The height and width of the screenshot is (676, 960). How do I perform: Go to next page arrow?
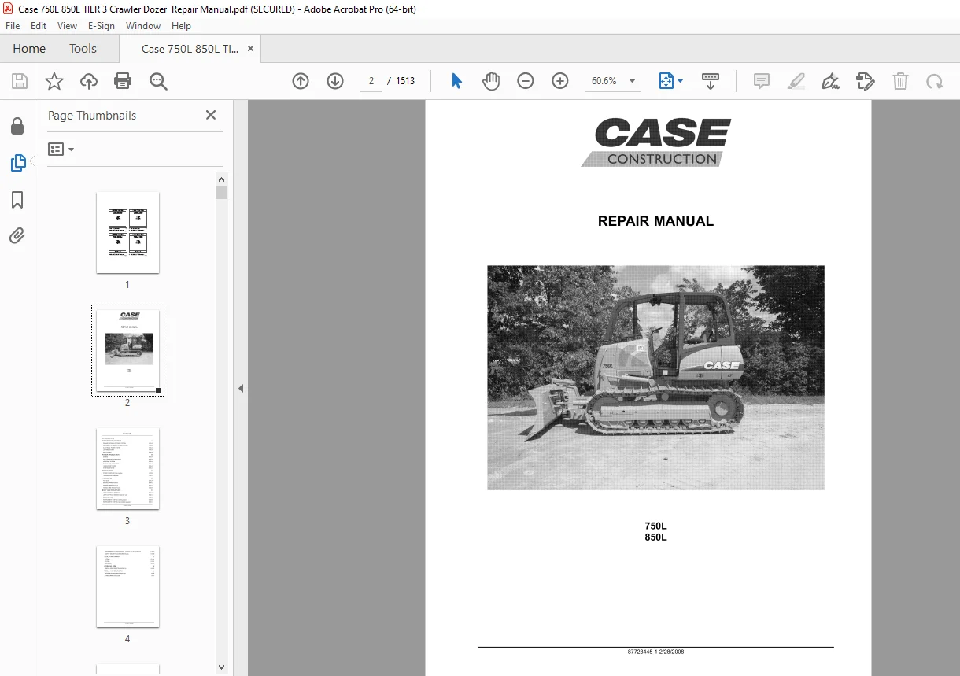335,81
